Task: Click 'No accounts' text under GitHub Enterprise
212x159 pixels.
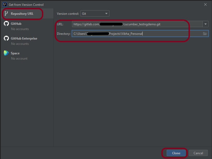Action: point(20,44)
